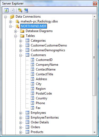Image resolution: width=99 pixels, height=137 pixels.
Task: Click Connect to Database toolbar icon
Action: (x=20, y=10)
